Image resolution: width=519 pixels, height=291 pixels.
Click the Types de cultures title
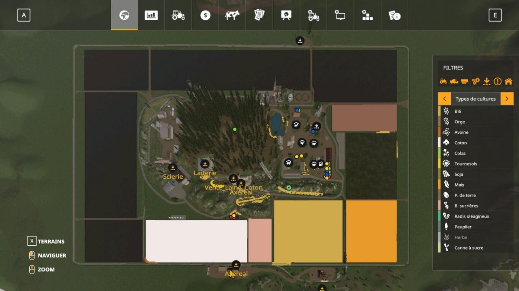point(476,99)
